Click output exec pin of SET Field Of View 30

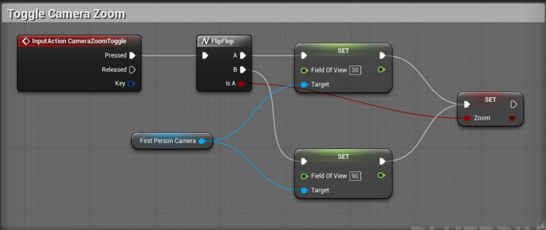(382, 55)
